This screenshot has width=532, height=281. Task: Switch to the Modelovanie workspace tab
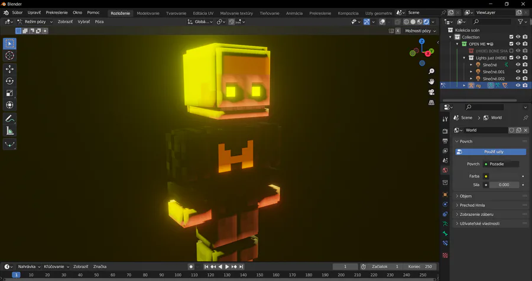[x=148, y=13]
